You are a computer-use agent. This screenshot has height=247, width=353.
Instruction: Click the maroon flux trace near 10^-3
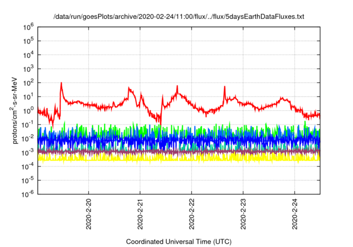tap(179, 152)
